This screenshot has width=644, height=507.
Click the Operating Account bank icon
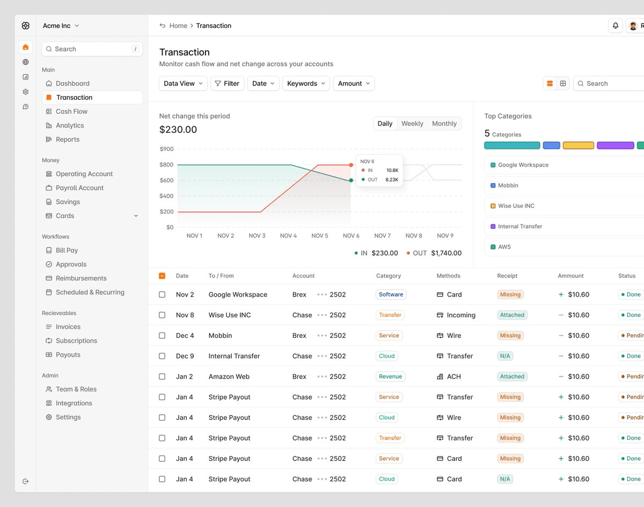coord(49,174)
